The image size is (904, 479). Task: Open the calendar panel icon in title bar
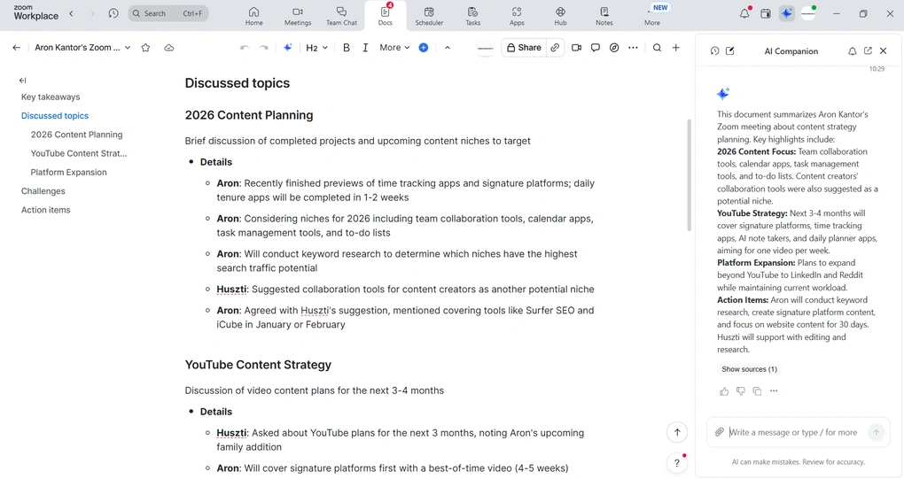pos(766,14)
